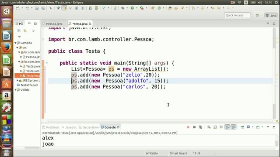Click the Terminate red square in Console
The width and height of the screenshot is (280, 157).
click(188, 127)
